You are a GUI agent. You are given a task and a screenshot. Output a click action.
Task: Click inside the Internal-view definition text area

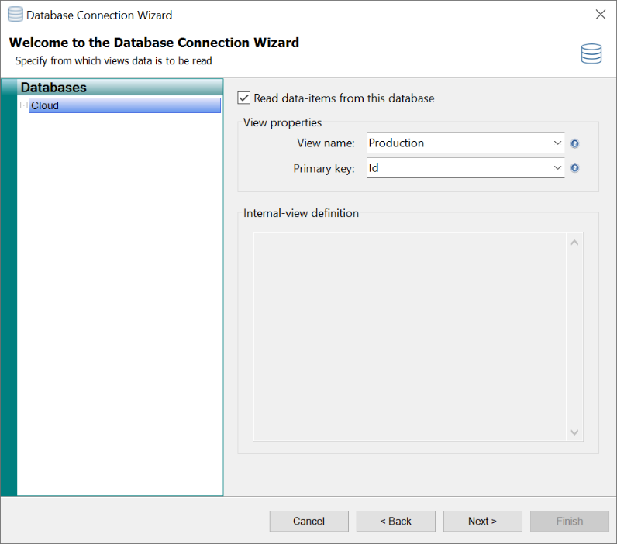411,337
